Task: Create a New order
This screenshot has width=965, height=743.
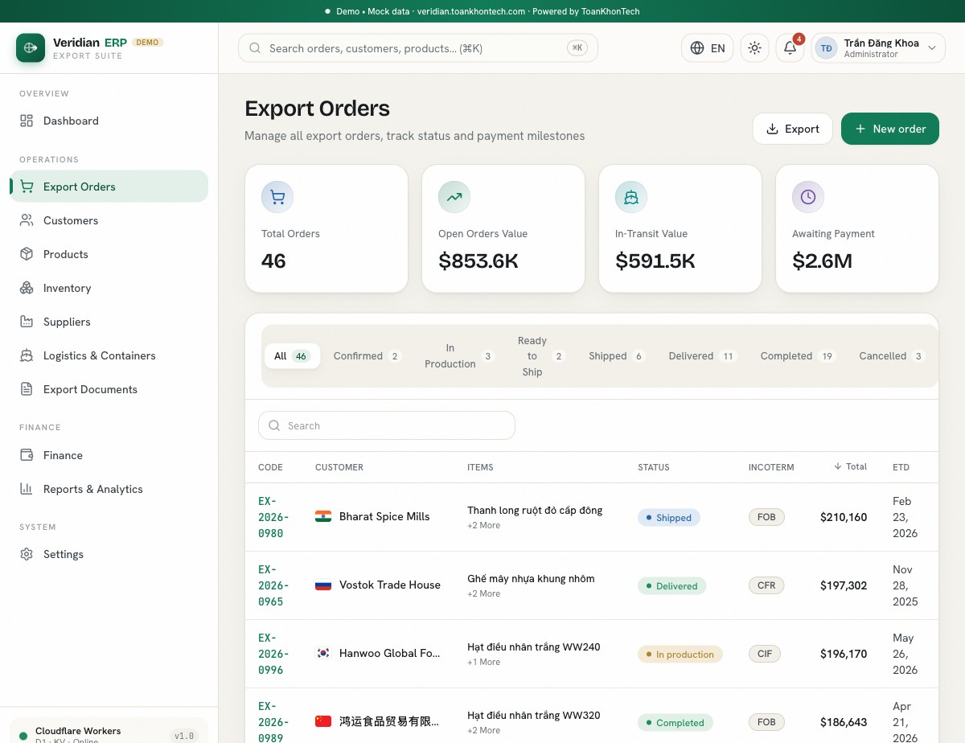Action: 890,129
